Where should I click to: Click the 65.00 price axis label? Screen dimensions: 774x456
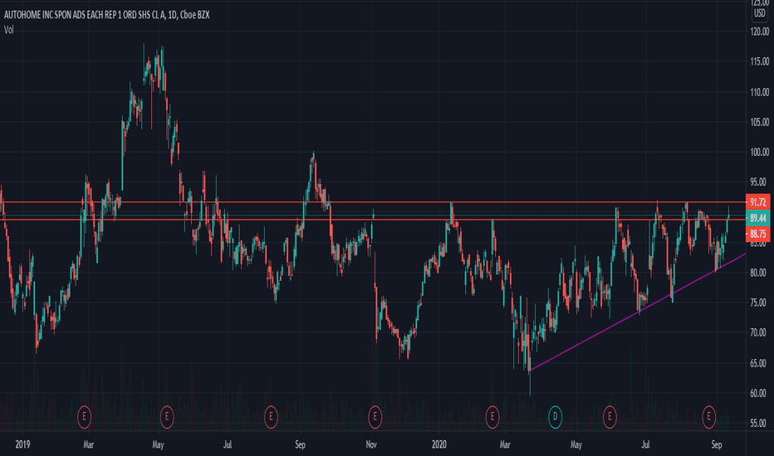pyautogui.click(x=760, y=363)
